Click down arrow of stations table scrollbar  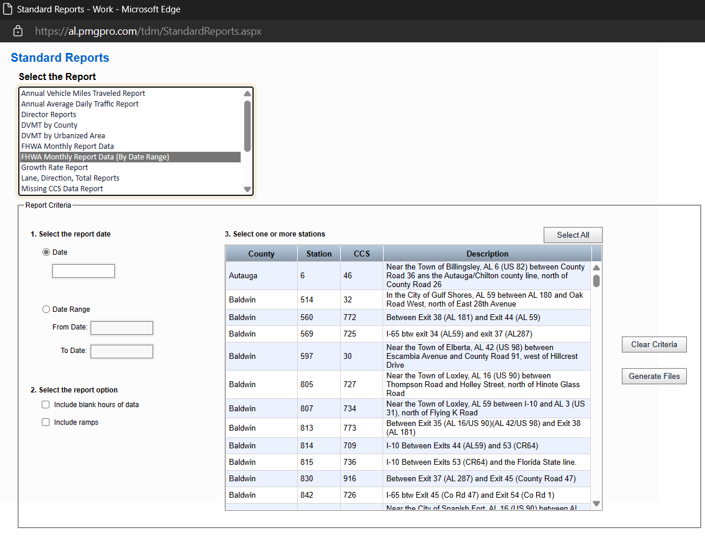coord(596,504)
